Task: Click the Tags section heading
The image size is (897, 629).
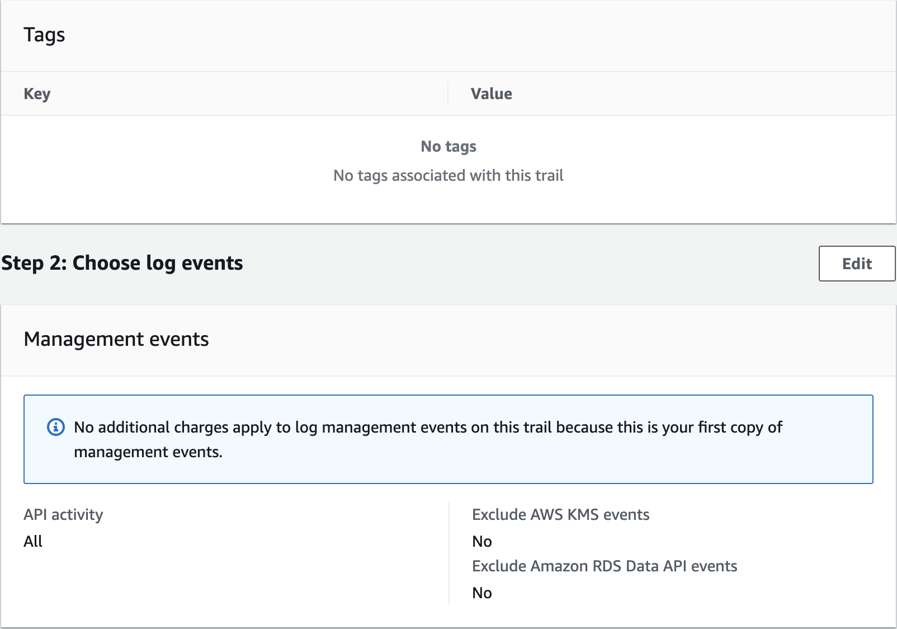Action: click(x=44, y=35)
